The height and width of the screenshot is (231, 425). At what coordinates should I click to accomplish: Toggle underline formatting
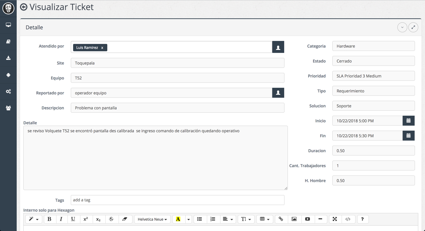(x=73, y=219)
